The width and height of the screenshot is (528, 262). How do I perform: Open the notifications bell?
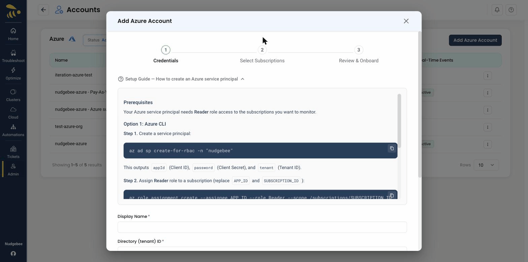(x=497, y=10)
